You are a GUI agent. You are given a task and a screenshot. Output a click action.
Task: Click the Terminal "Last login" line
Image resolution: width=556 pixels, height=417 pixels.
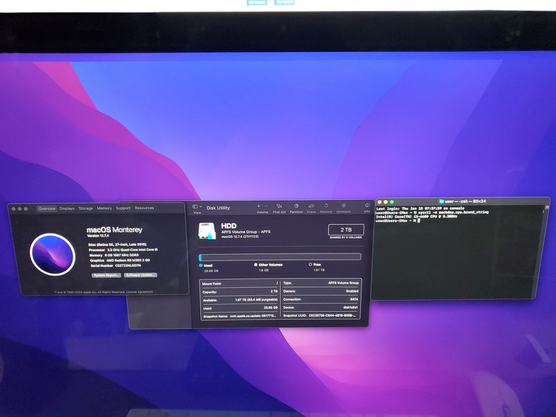420,208
